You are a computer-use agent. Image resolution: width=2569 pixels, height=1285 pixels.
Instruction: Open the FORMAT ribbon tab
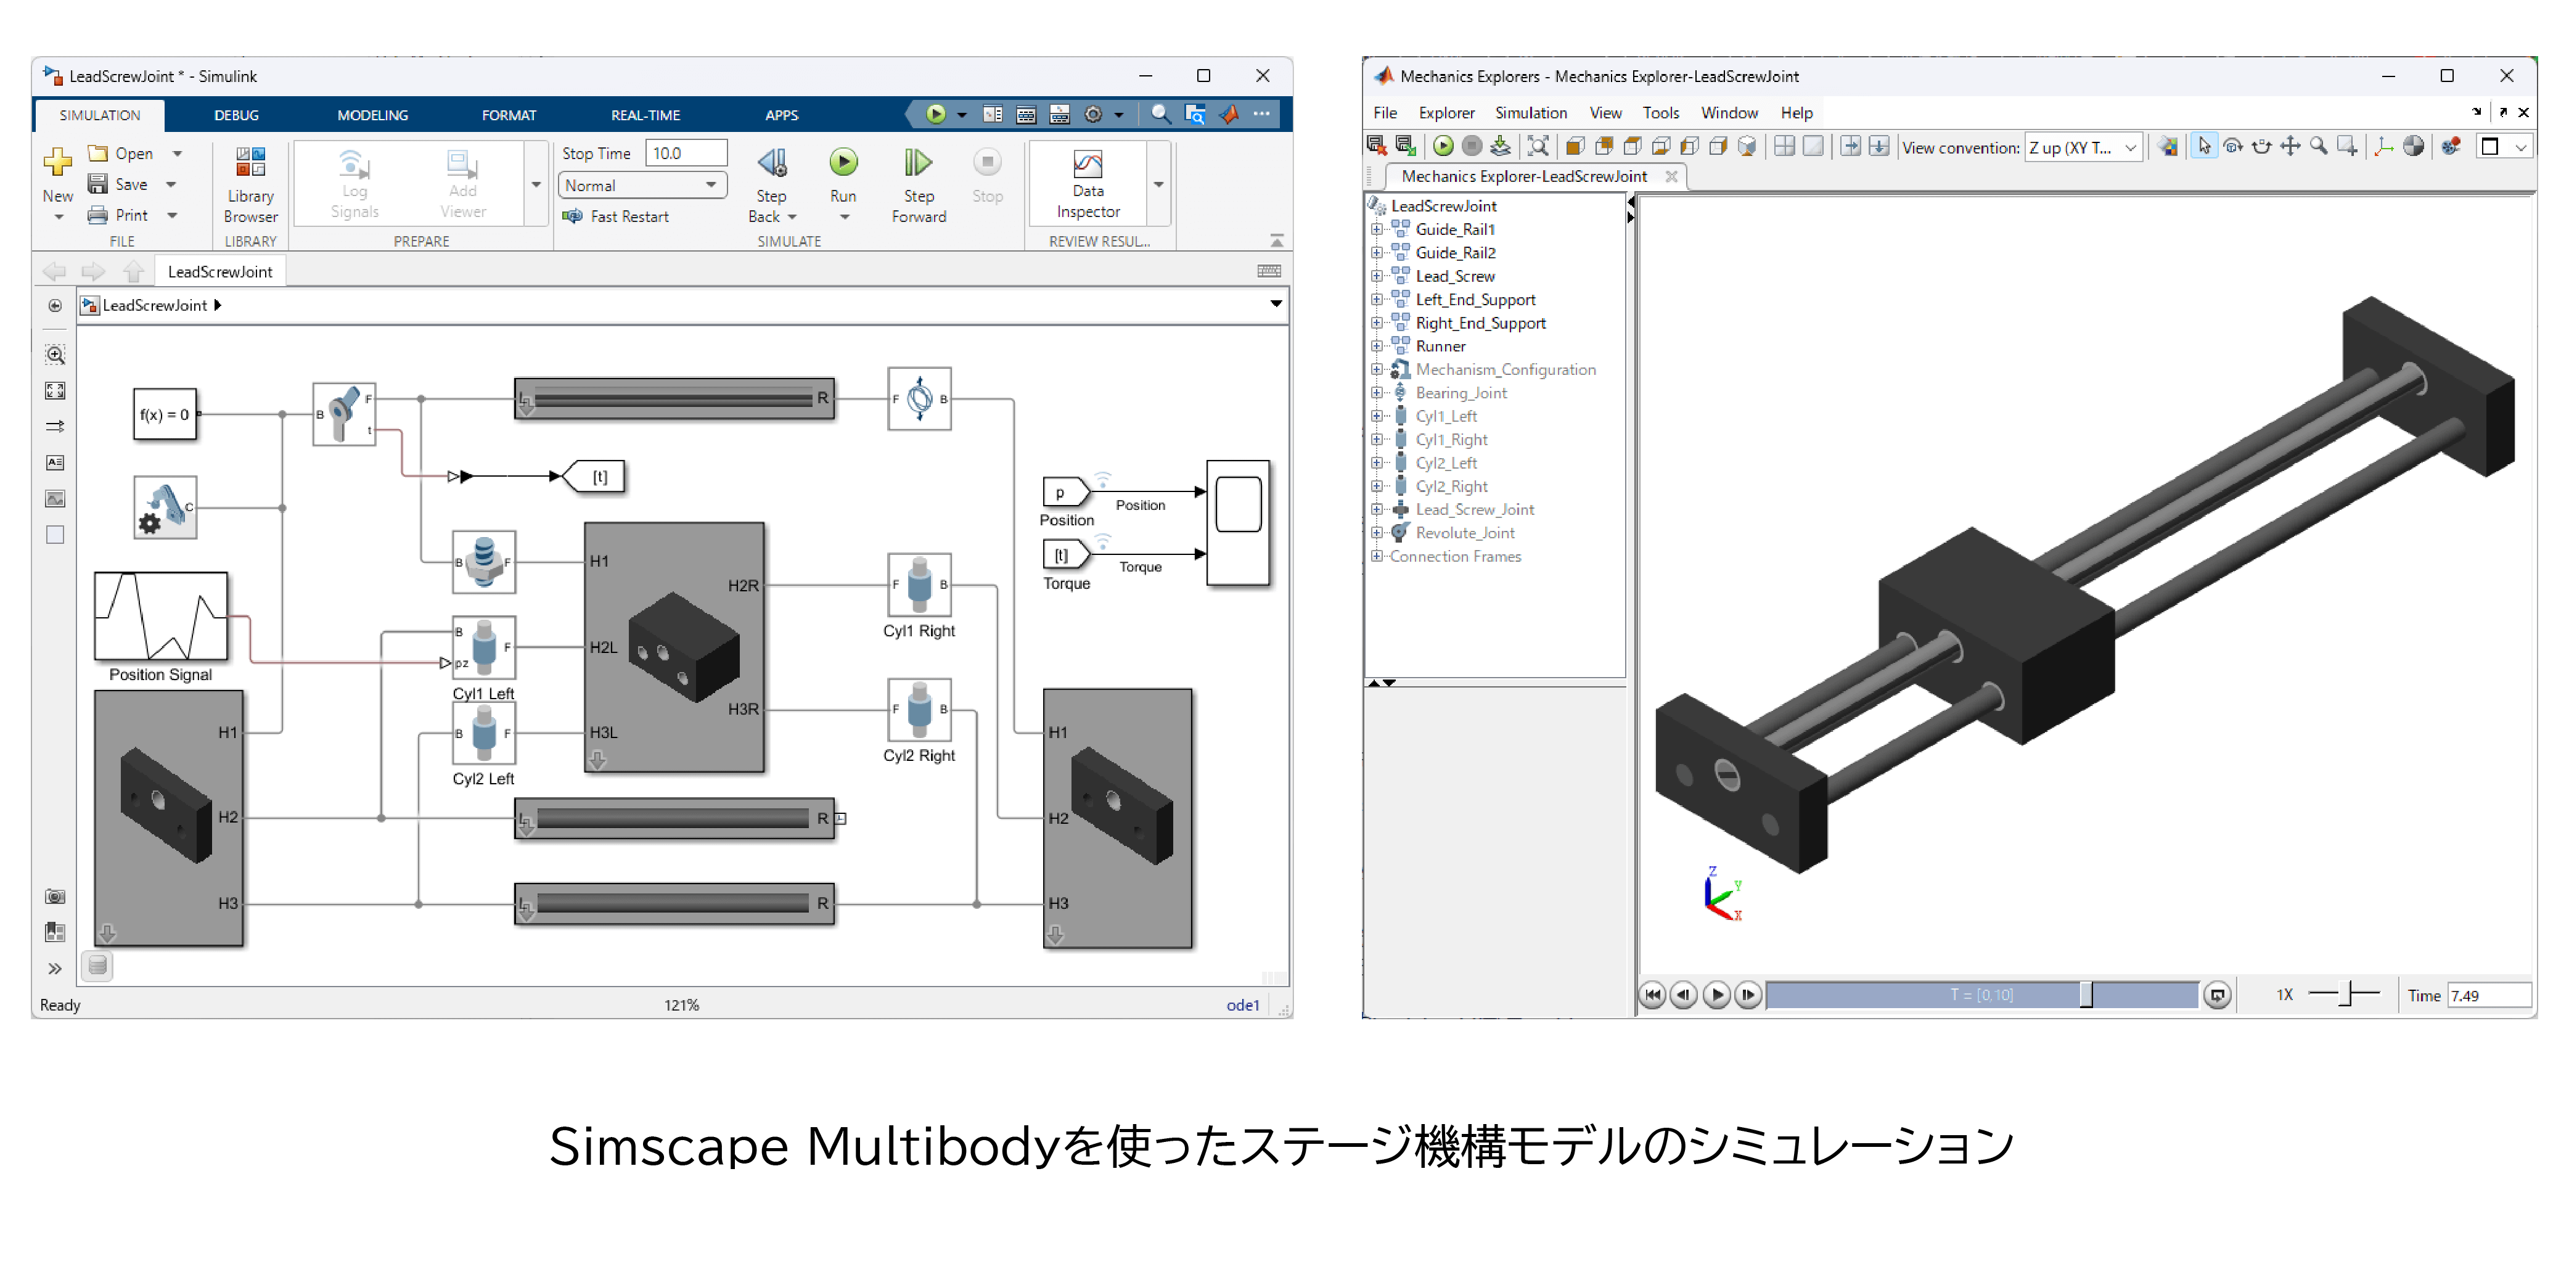click(509, 115)
